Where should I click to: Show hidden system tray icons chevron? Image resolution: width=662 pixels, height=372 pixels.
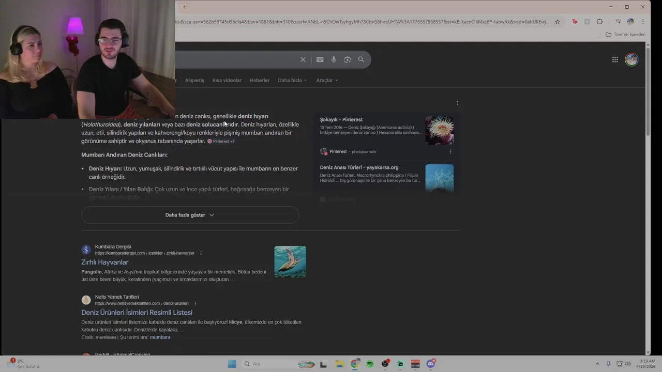(597, 364)
